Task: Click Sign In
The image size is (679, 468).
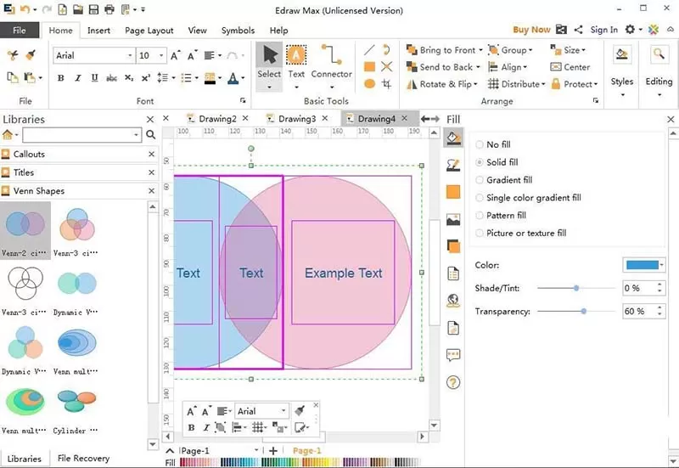Action: tap(603, 30)
